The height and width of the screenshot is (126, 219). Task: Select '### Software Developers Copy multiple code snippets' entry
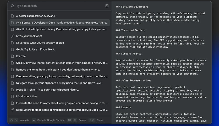click(x=60, y=23)
